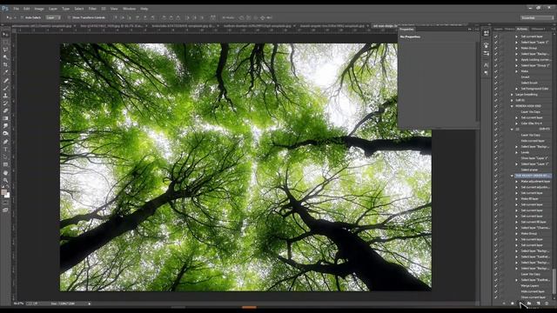This screenshot has height=313, width=557.
Task: Expand the Make adjustment layer step
Action: click(517, 182)
